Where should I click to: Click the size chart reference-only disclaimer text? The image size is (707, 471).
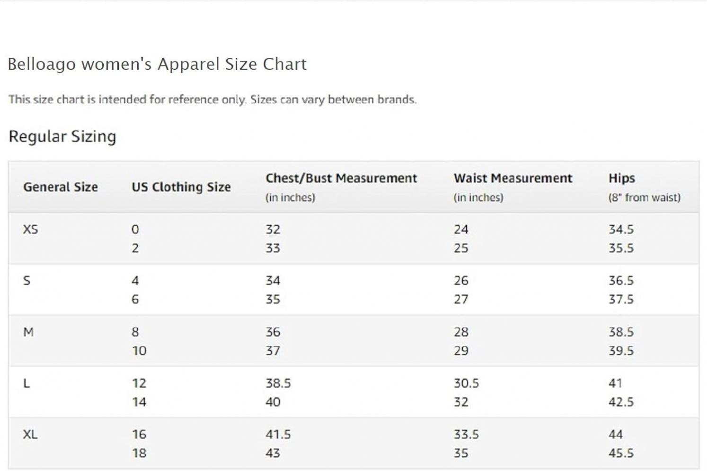(x=212, y=100)
